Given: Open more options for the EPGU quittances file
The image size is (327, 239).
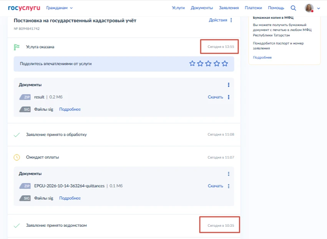Looking at the screenshot, I should (229, 186).
